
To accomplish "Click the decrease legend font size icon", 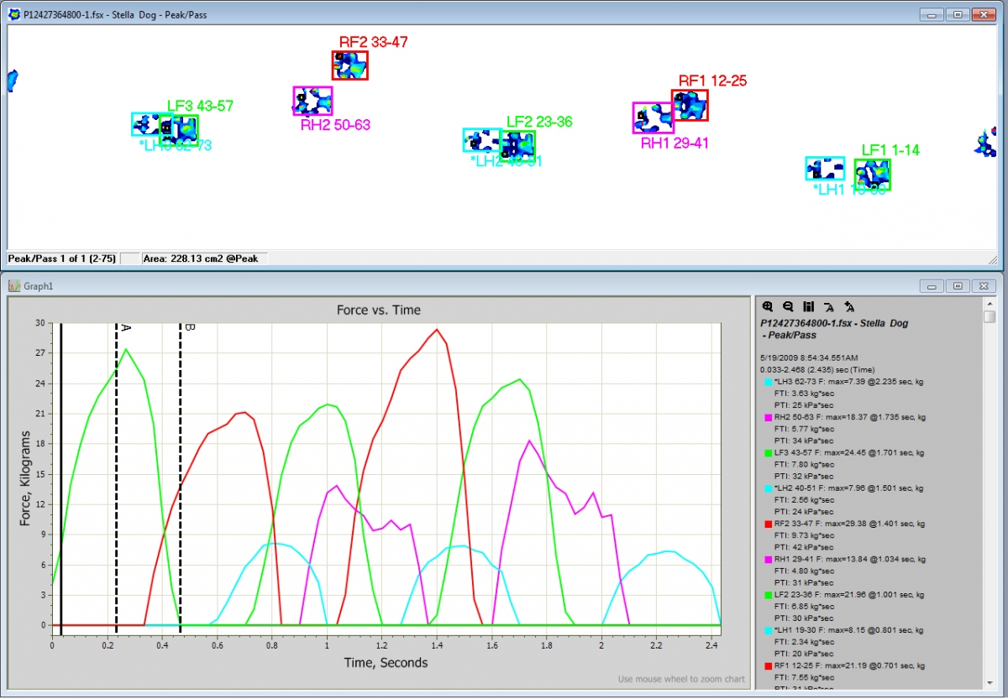I will coord(828,307).
